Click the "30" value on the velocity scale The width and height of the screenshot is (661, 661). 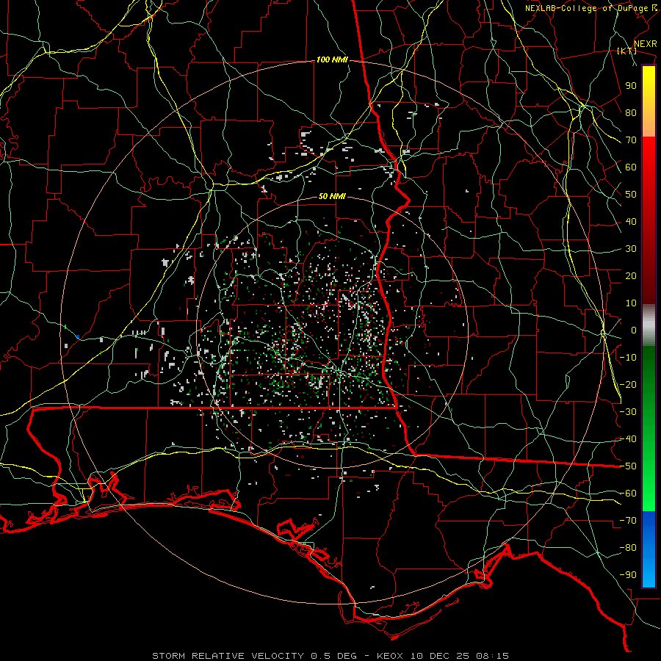click(x=631, y=249)
